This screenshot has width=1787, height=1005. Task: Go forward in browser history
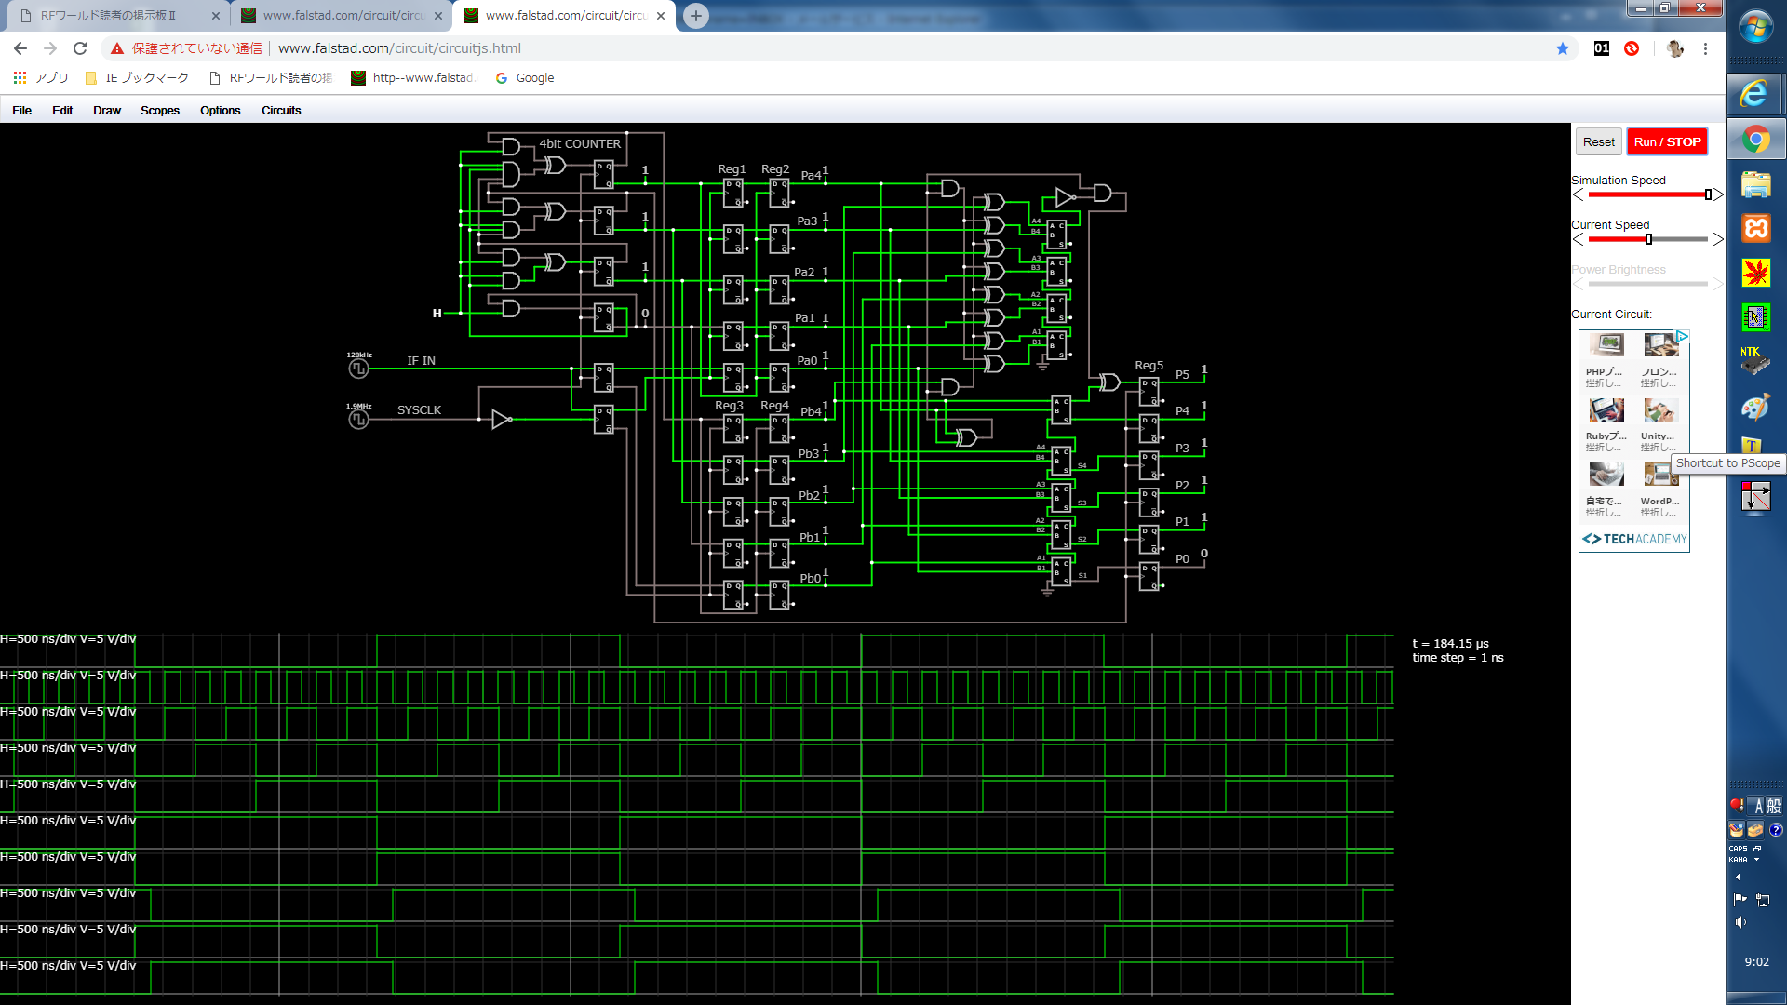click(50, 48)
